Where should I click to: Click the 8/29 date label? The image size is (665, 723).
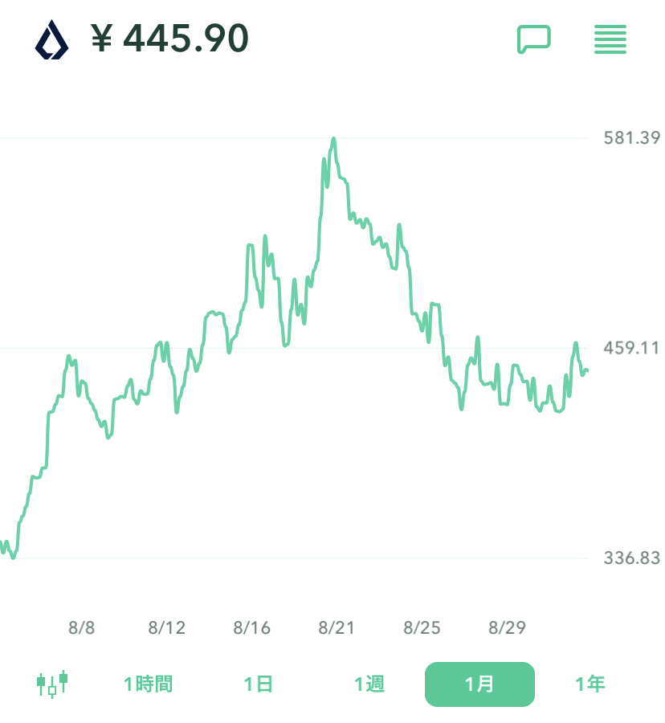pyautogui.click(x=507, y=627)
